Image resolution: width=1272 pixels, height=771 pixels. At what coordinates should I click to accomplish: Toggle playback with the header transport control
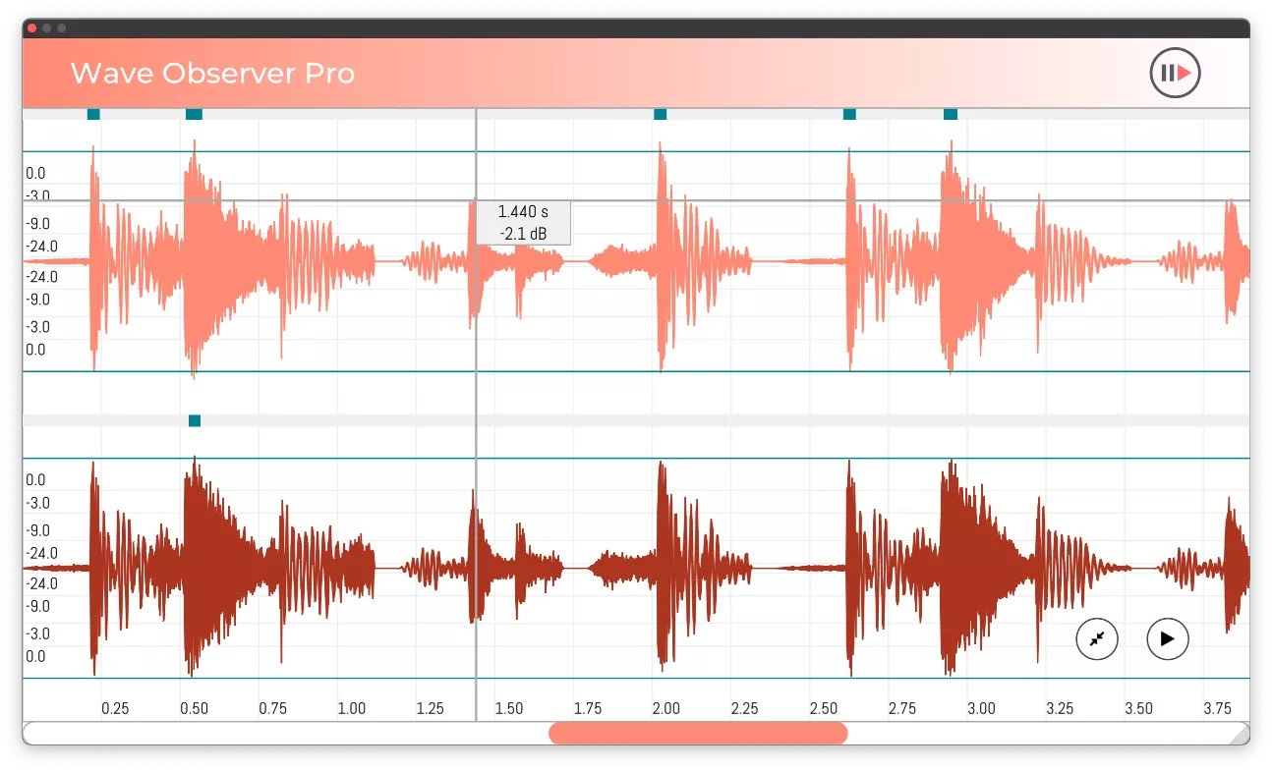(1174, 73)
